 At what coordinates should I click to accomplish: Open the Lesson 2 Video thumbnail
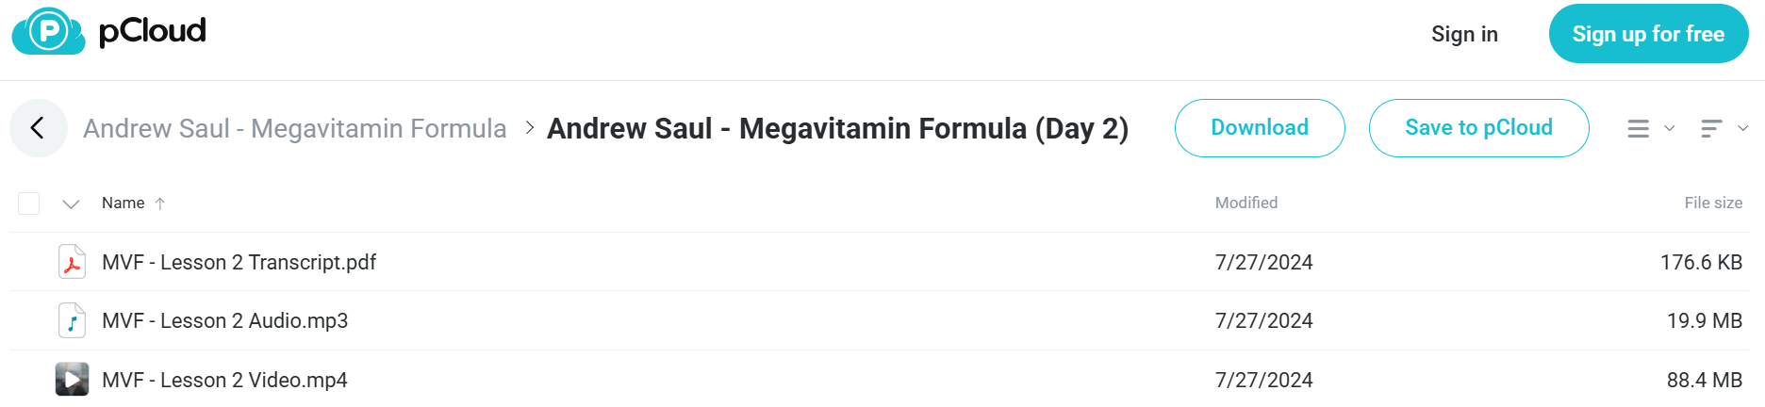coord(72,380)
